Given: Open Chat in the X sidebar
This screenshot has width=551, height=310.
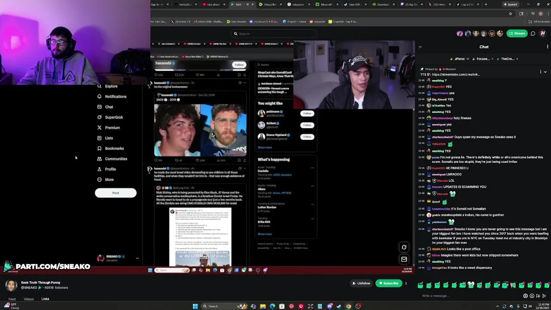Looking at the screenshot, I should (105, 107).
